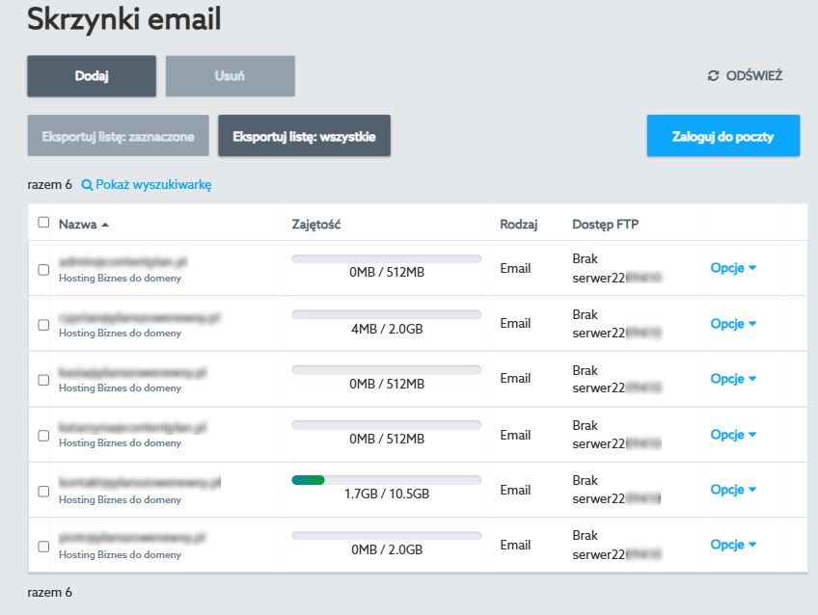
Task: Click the green usage bar for 1.7GB mailbox
Action: click(309, 479)
